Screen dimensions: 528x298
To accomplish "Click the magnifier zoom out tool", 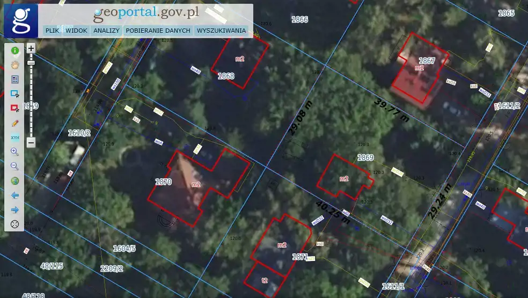I will (x=15, y=166).
